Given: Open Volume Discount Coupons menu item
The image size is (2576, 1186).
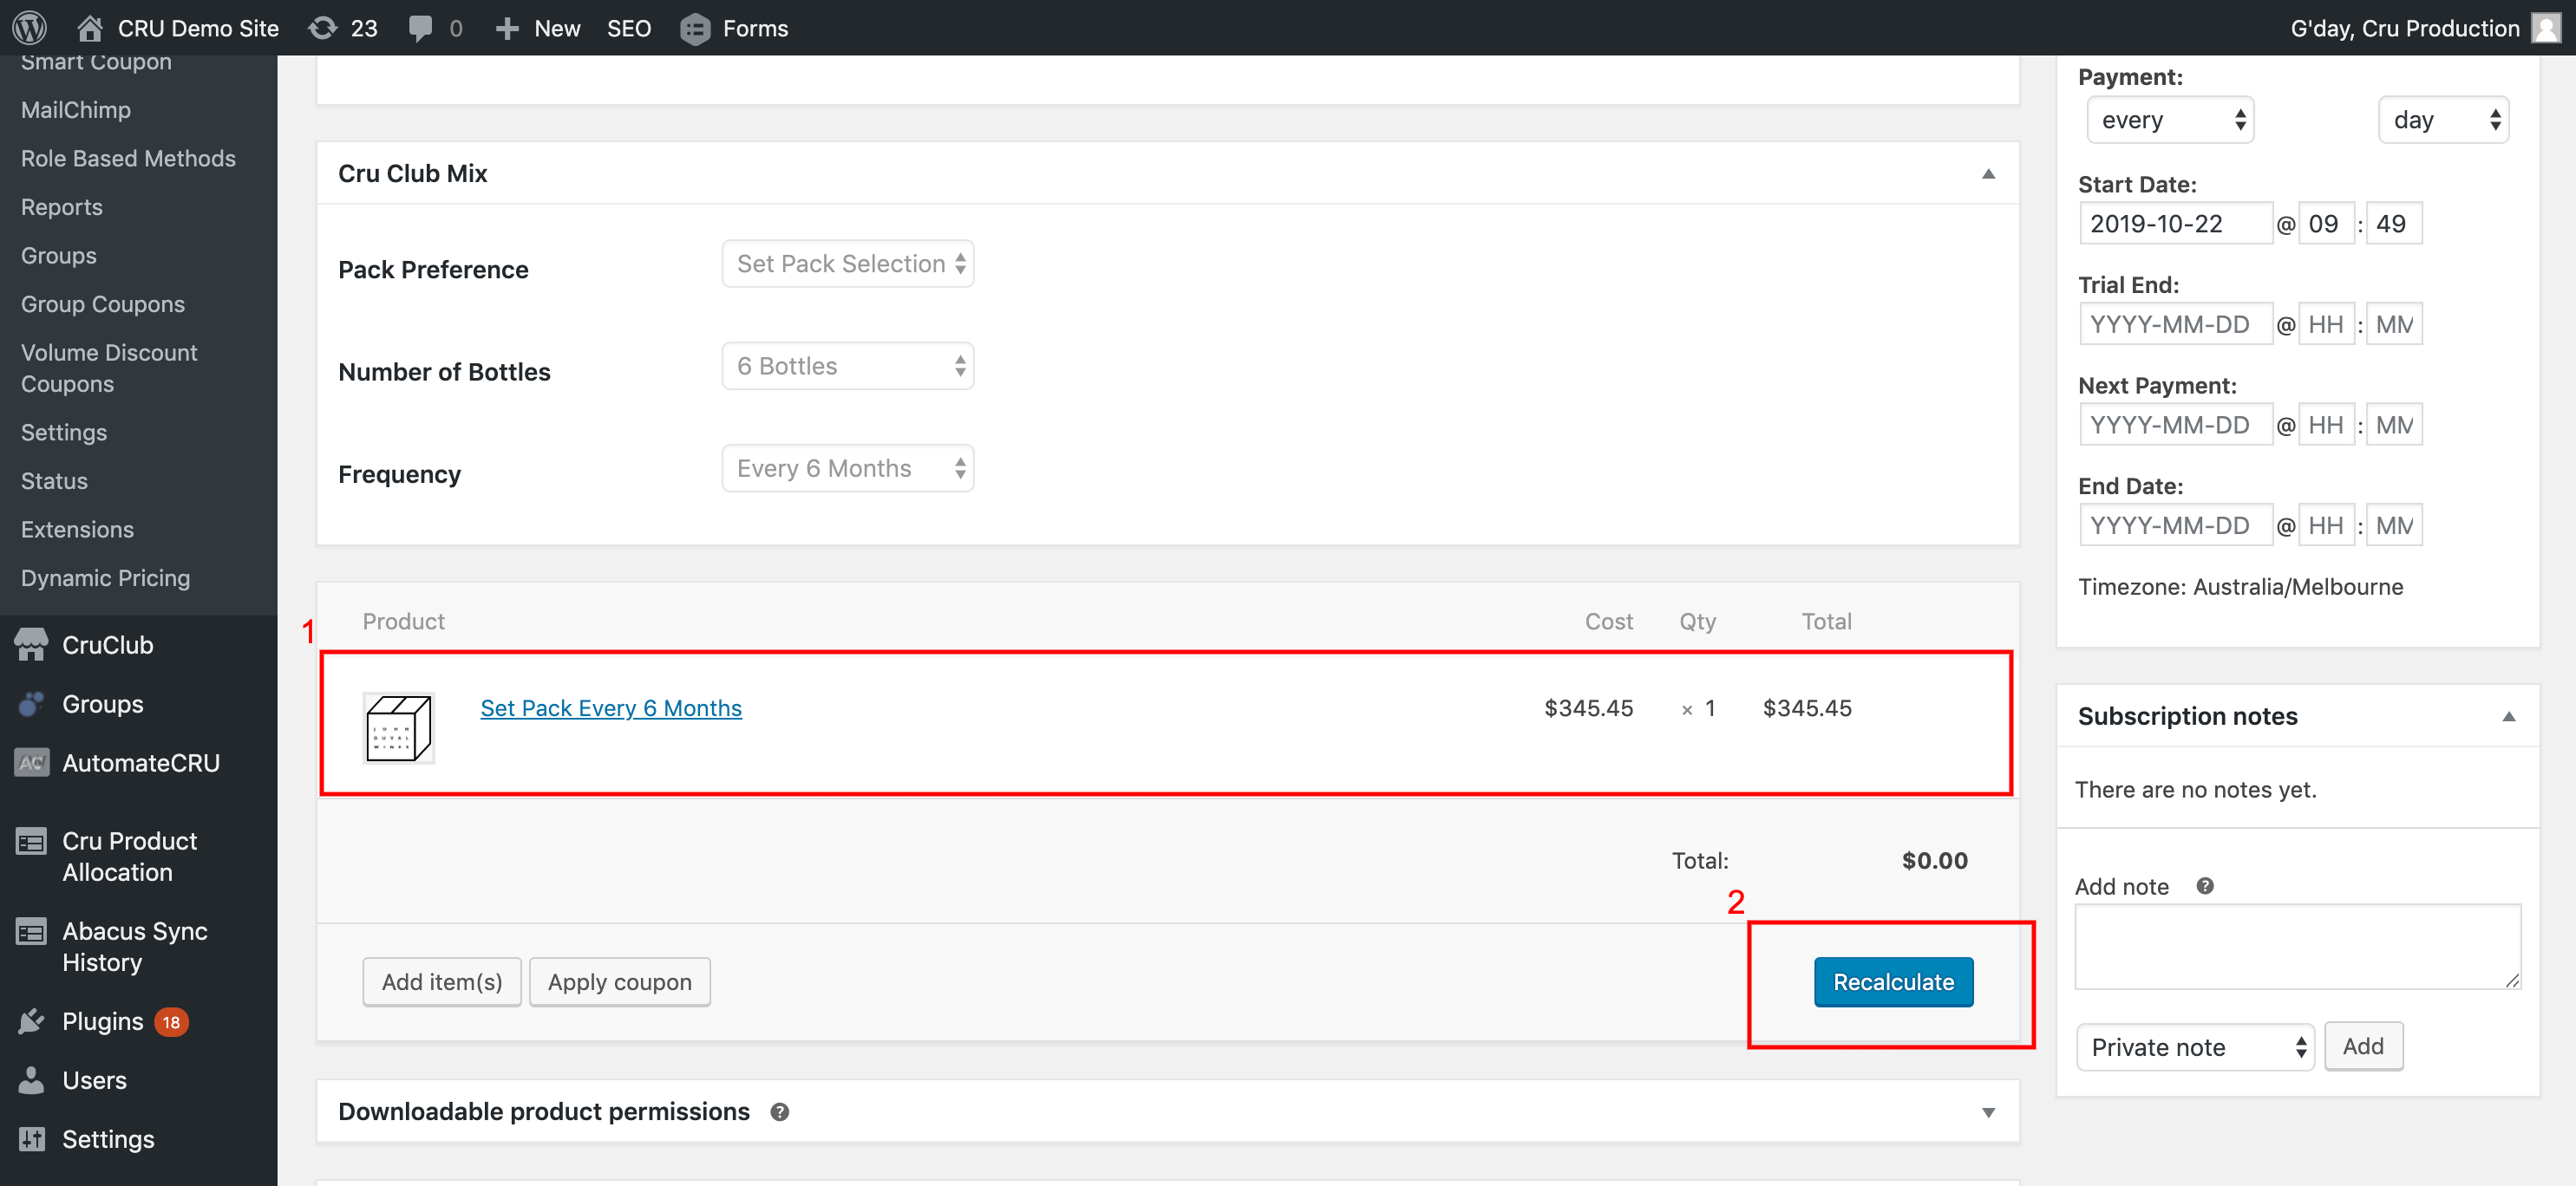Looking at the screenshot, I should 109,368.
